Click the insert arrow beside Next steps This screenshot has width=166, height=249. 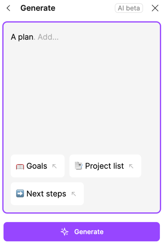[74, 194]
